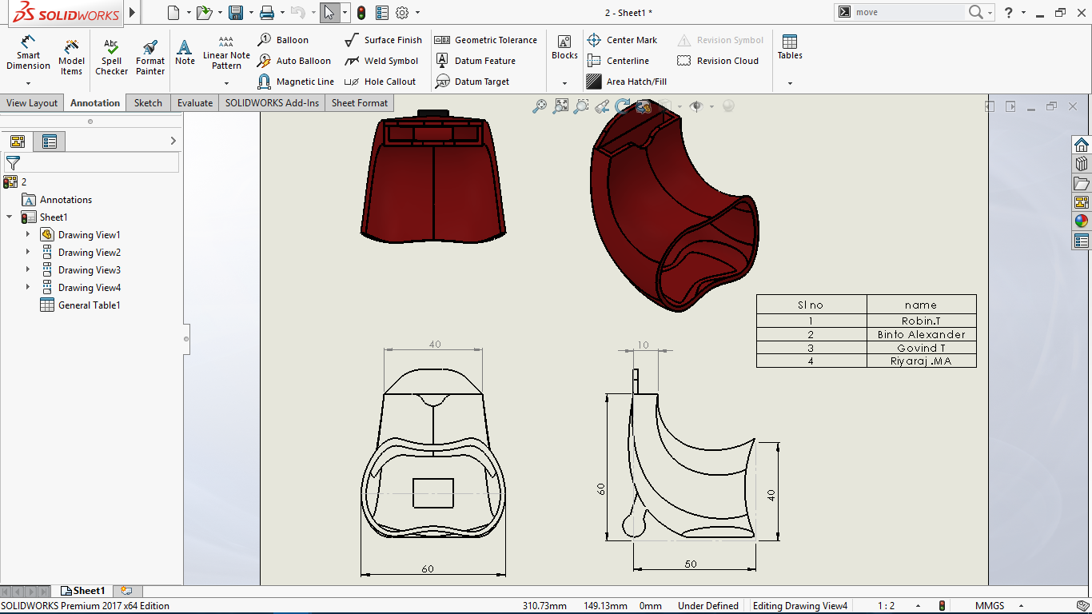This screenshot has height=614, width=1092.
Task: Expand the SOLIDWORKS menu flyout arrow
Action: (133, 13)
